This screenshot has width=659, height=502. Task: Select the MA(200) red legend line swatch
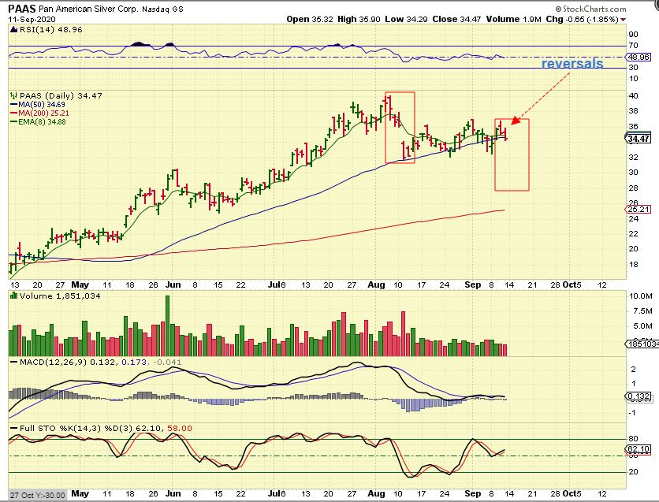coord(13,113)
